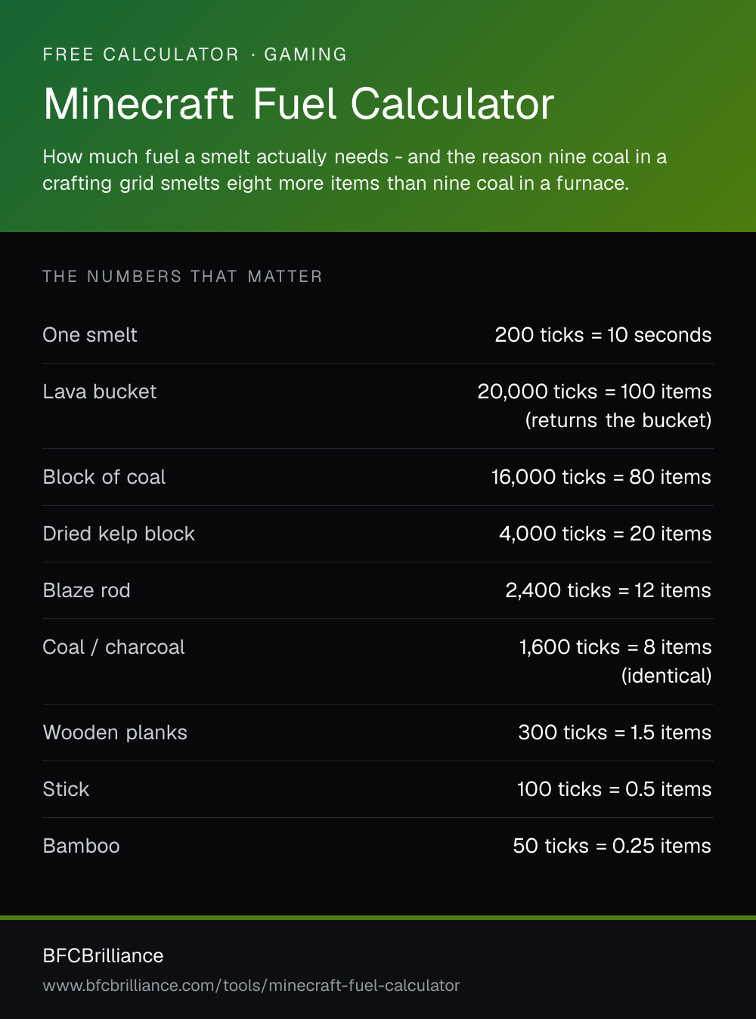Image resolution: width=756 pixels, height=1019 pixels.
Task: Click the 200 ticks = 10 seconds value
Action: click(x=603, y=335)
